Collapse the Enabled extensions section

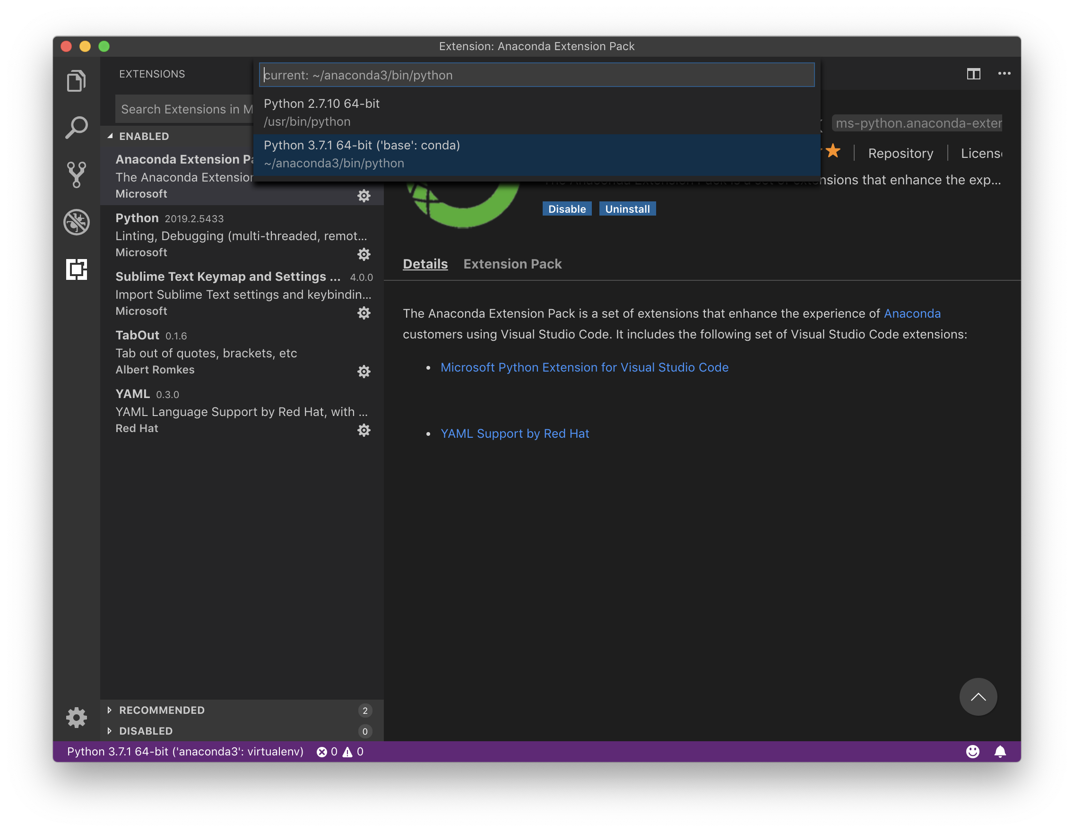144,136
